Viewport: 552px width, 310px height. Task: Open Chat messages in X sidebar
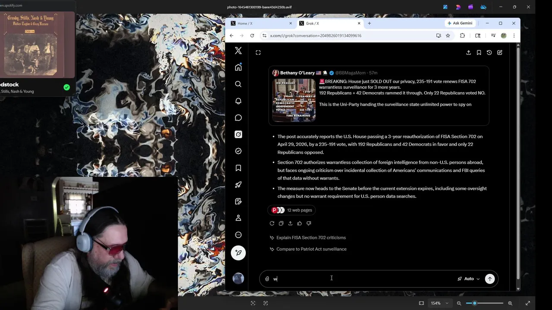(238, 118)
